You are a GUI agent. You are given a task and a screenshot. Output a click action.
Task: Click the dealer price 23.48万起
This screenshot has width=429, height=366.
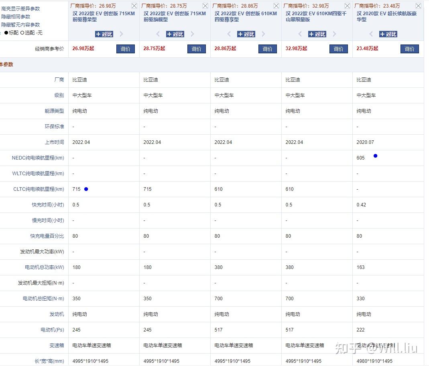(367, 49)
